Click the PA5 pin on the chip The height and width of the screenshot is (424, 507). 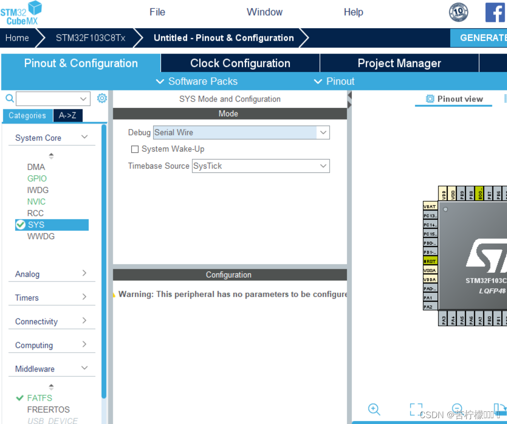click(x=462, y=318)
